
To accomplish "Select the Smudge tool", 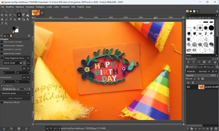I will click(x=19, y=19).
